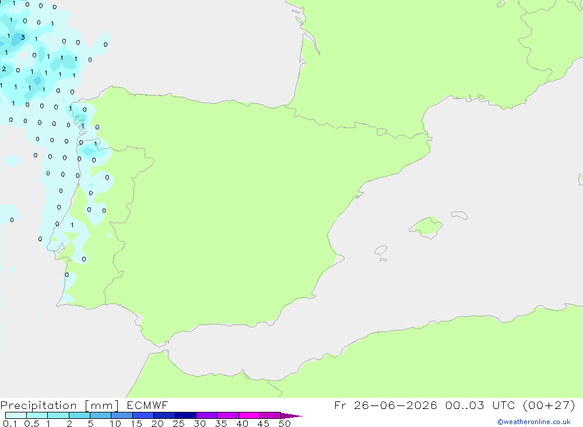583x427 pixels.
Task: Click the 30–35 mm legend color segment
Action: pos(207,415)
